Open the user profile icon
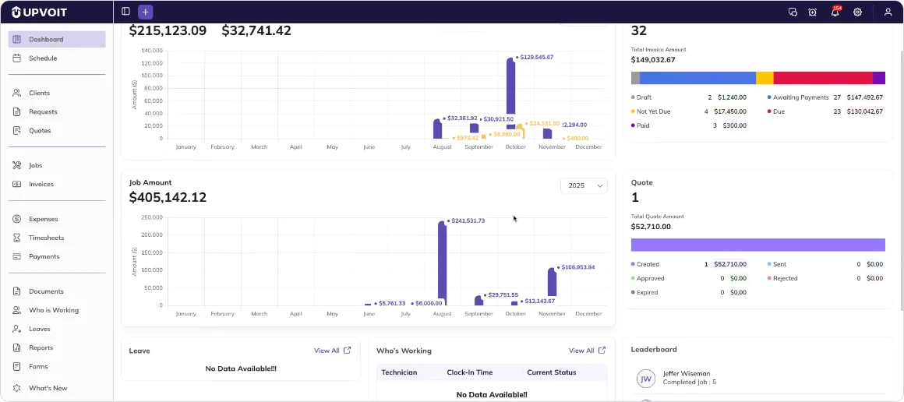 pyautogui.click(x=888, y=12)
